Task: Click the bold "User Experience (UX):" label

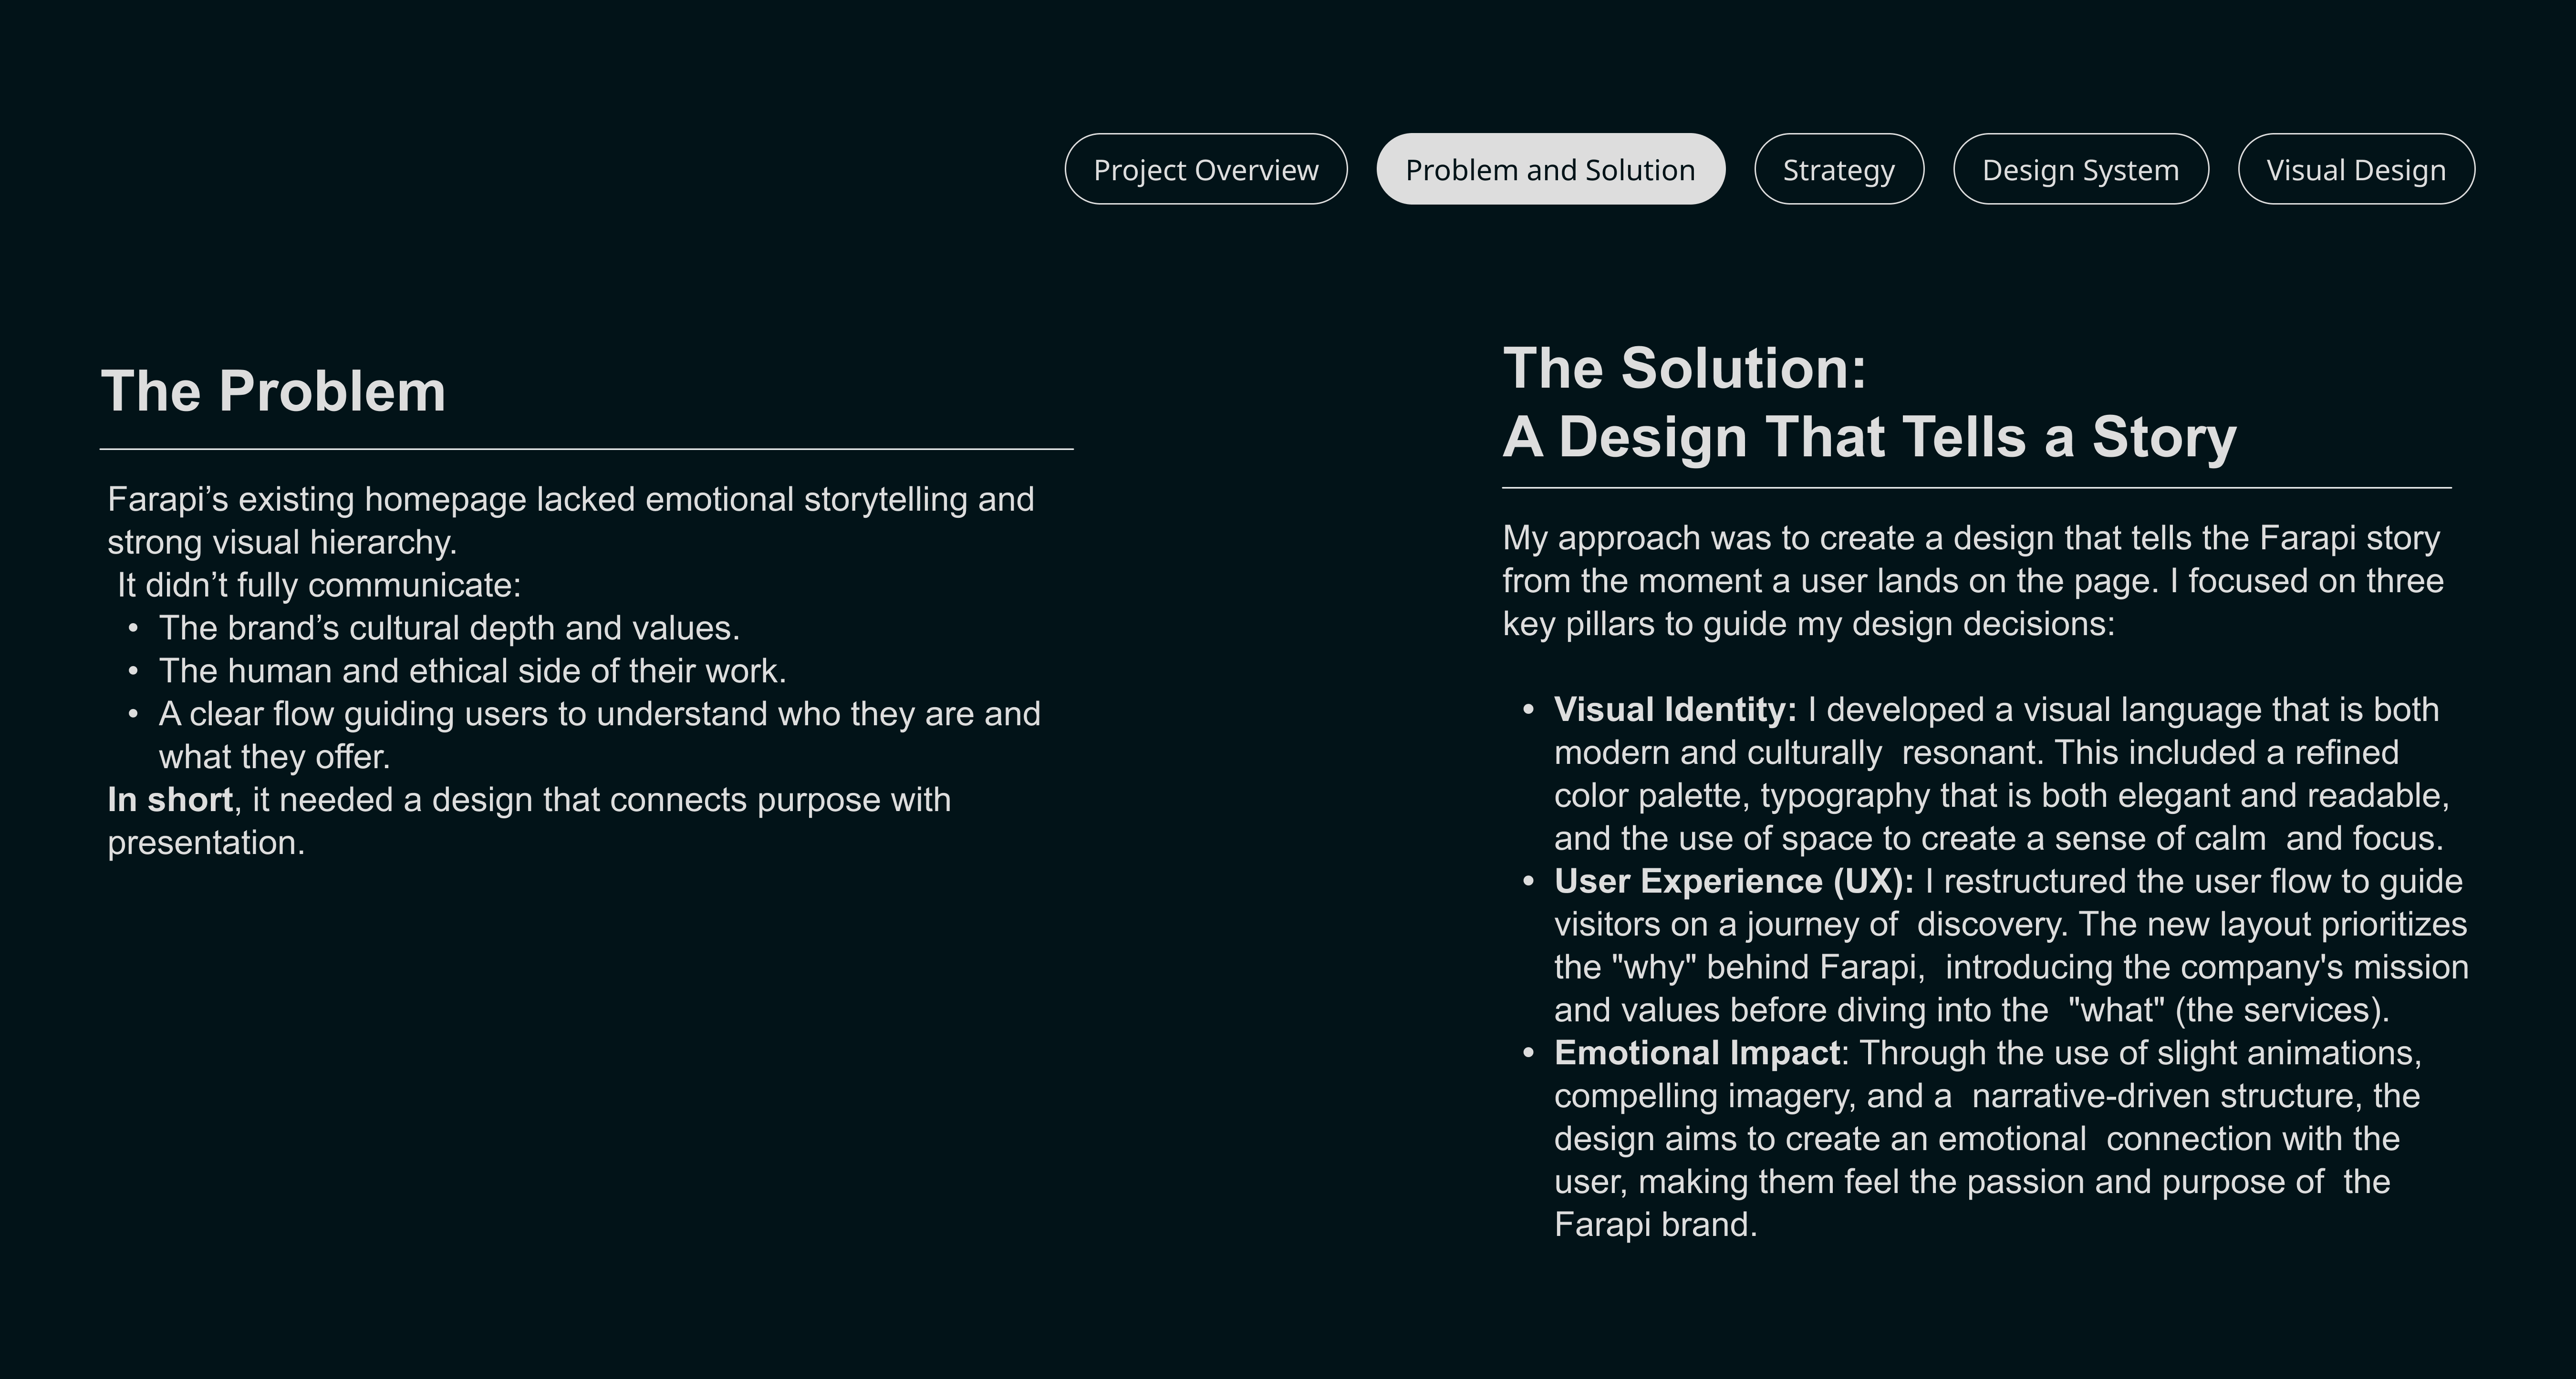Action: click(1733, 881)
